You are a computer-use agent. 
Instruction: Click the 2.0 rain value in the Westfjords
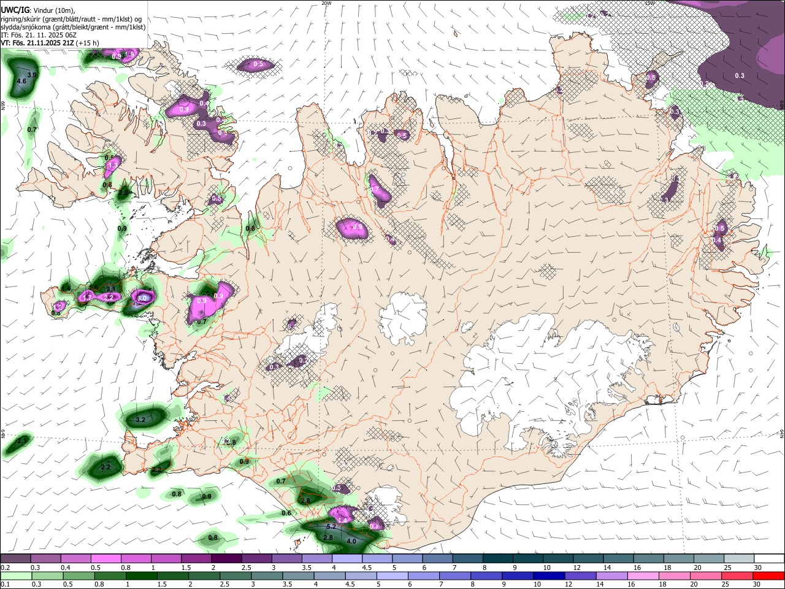pos(123,193)
